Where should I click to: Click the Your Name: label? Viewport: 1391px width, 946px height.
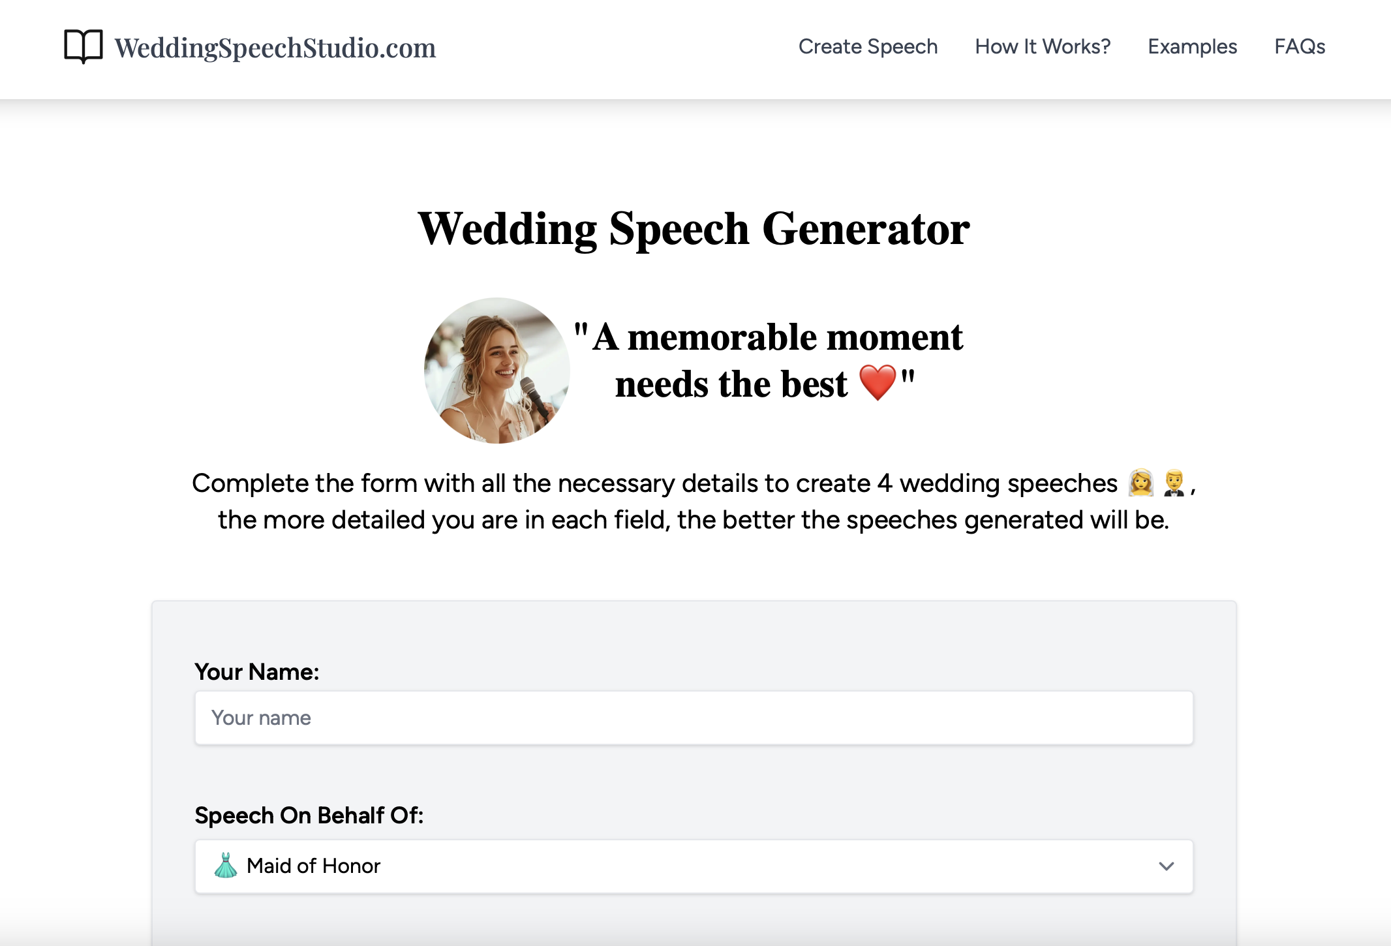pyautogui.click(x=257, y=672)
